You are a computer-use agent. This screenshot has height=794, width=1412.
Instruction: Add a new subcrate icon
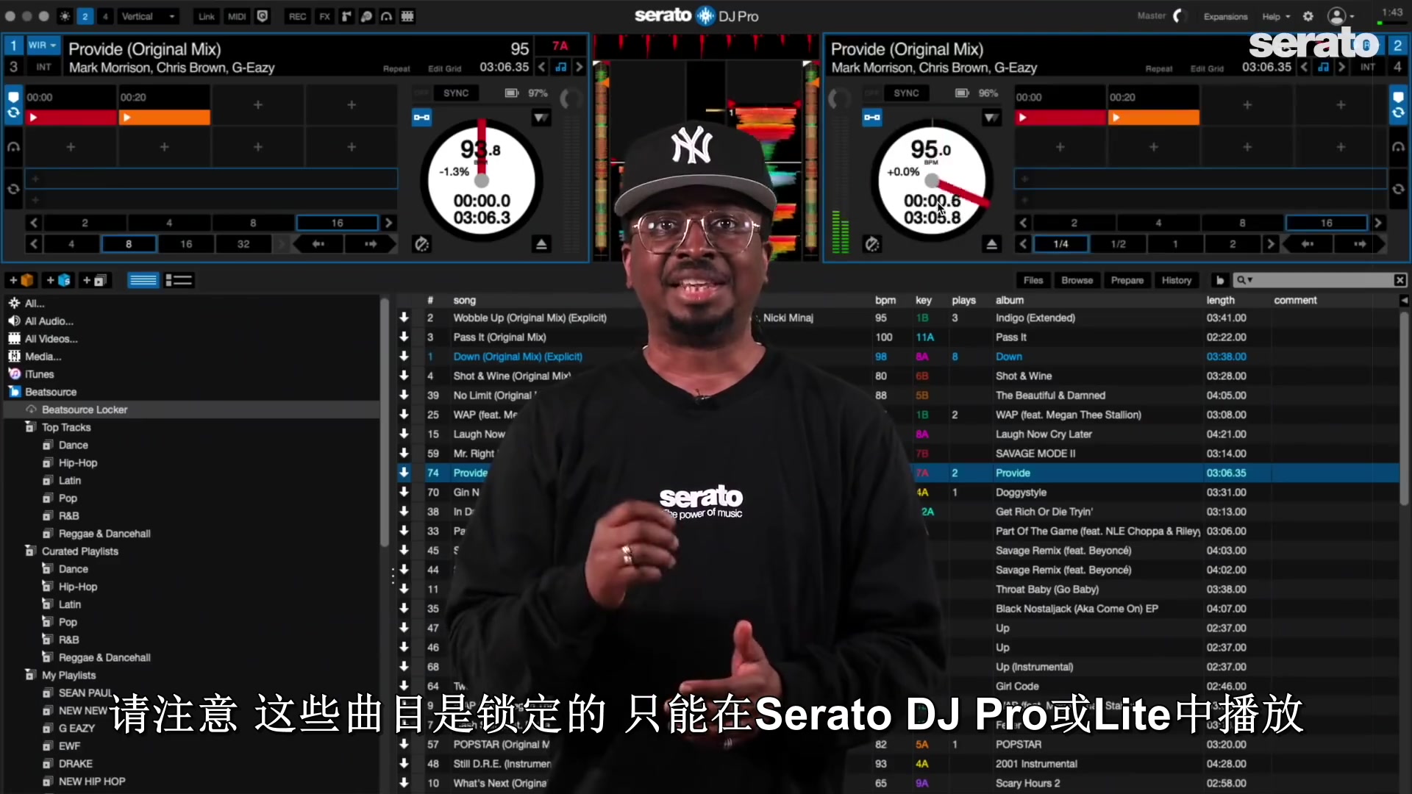95,280
